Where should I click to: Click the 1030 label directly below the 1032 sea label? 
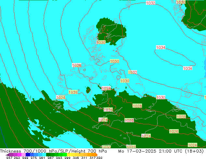coord(125,81)
